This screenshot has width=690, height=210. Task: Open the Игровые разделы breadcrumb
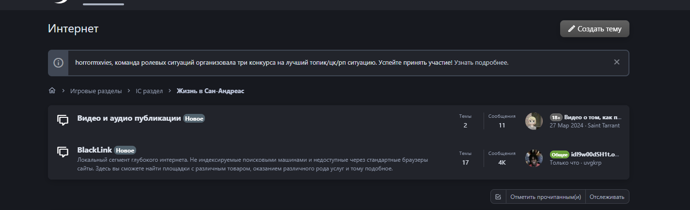(96, 91)
